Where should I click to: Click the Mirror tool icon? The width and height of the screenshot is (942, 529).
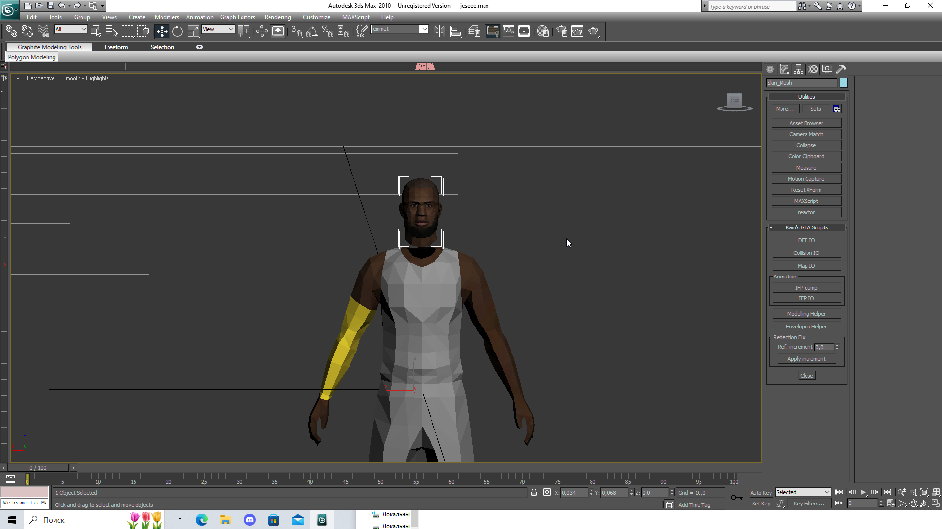coord(439,31)
